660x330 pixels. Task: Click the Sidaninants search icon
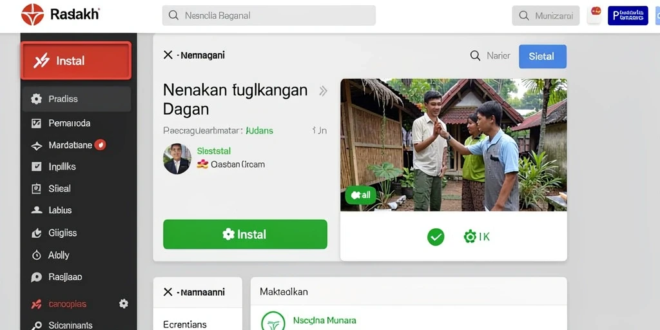tap(37, 325)
